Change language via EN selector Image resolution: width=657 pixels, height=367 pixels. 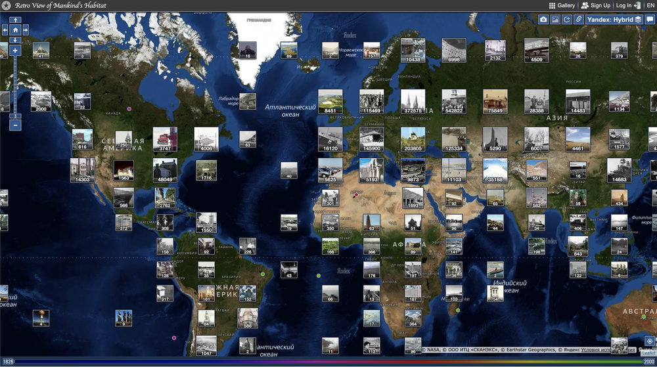point(650,5)
